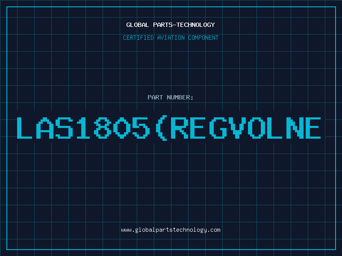Click the part number LAS1805(REGVOLNE
This screenshot has width=342, height=256.
pyautogui.click(x=169, y=128)
